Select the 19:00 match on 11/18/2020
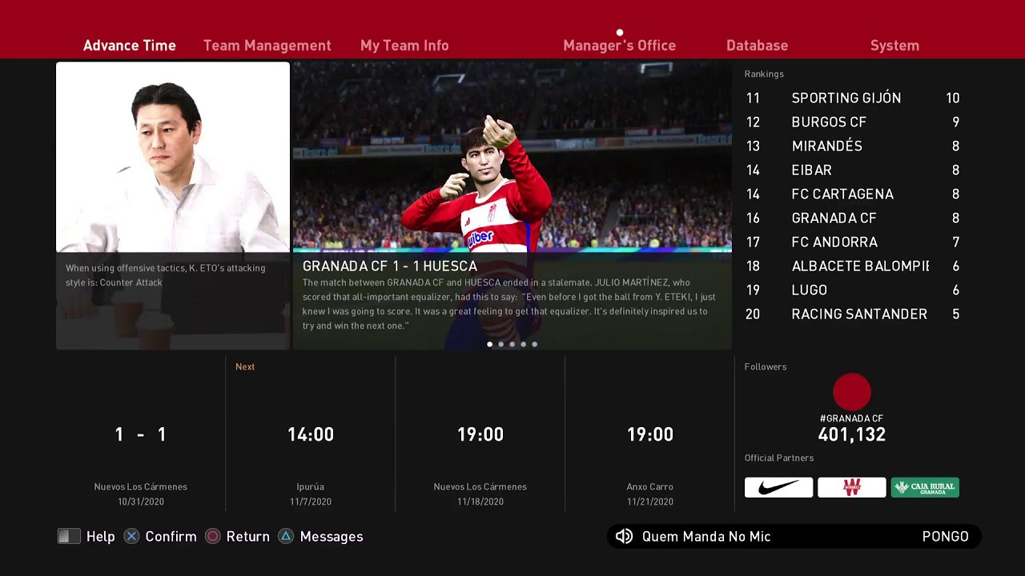This screenshot has width=1025, height=576. (x=480, y=434)
